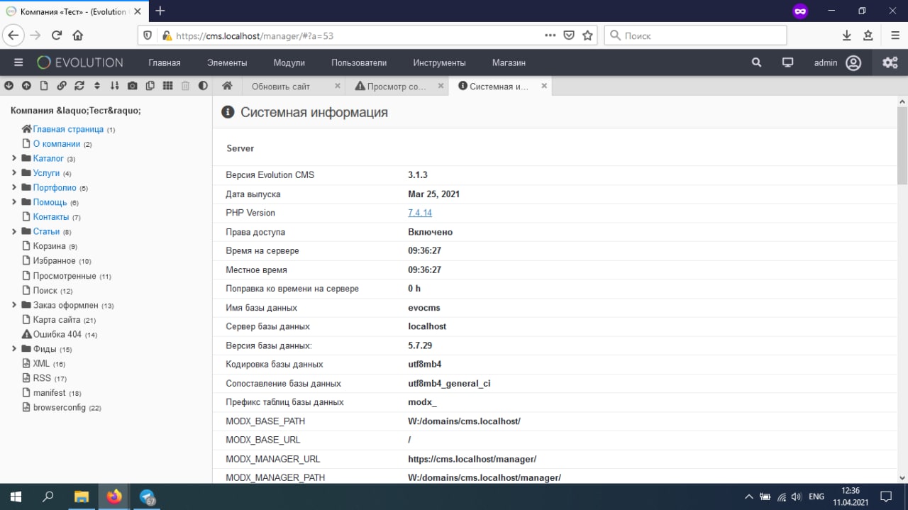Expand the Услуги folder
This screenshot has width=908, height=510.
click(14, 173)
